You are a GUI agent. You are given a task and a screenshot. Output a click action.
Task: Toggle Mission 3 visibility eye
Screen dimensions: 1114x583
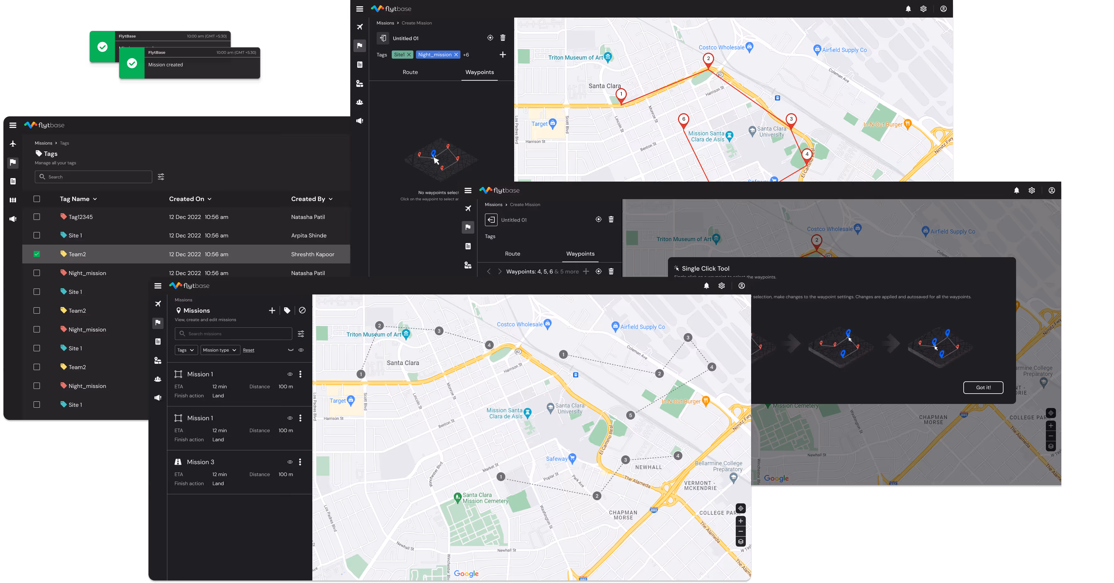[290, 462]
